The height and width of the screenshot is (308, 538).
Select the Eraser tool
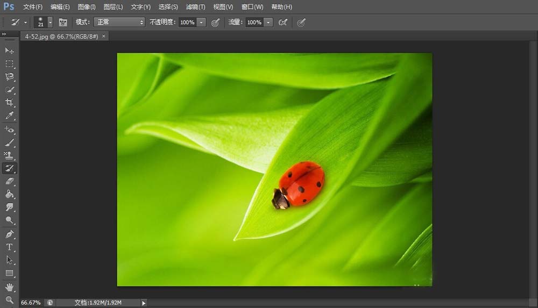coord(9,181)
